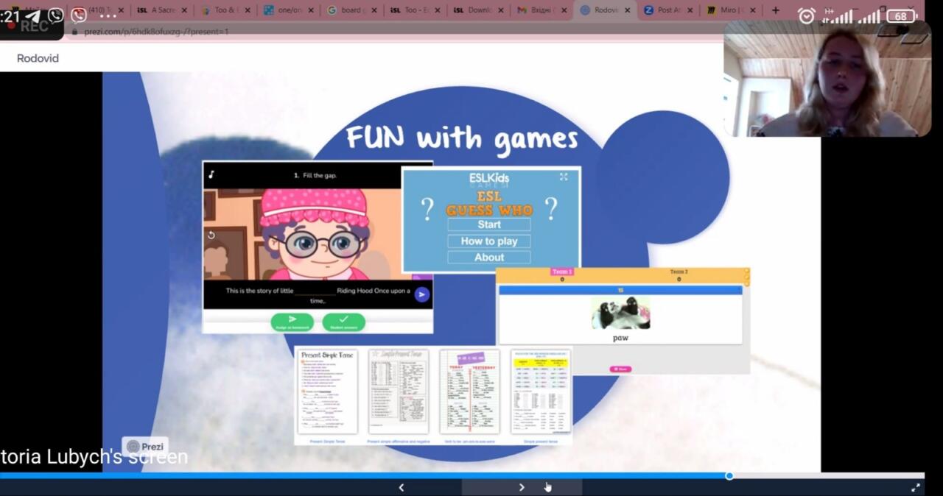Viewport: 943px width, 496px height.
Task: Open the second Simple Present Tense worksheet thumbnail
Action: point(399,392)
